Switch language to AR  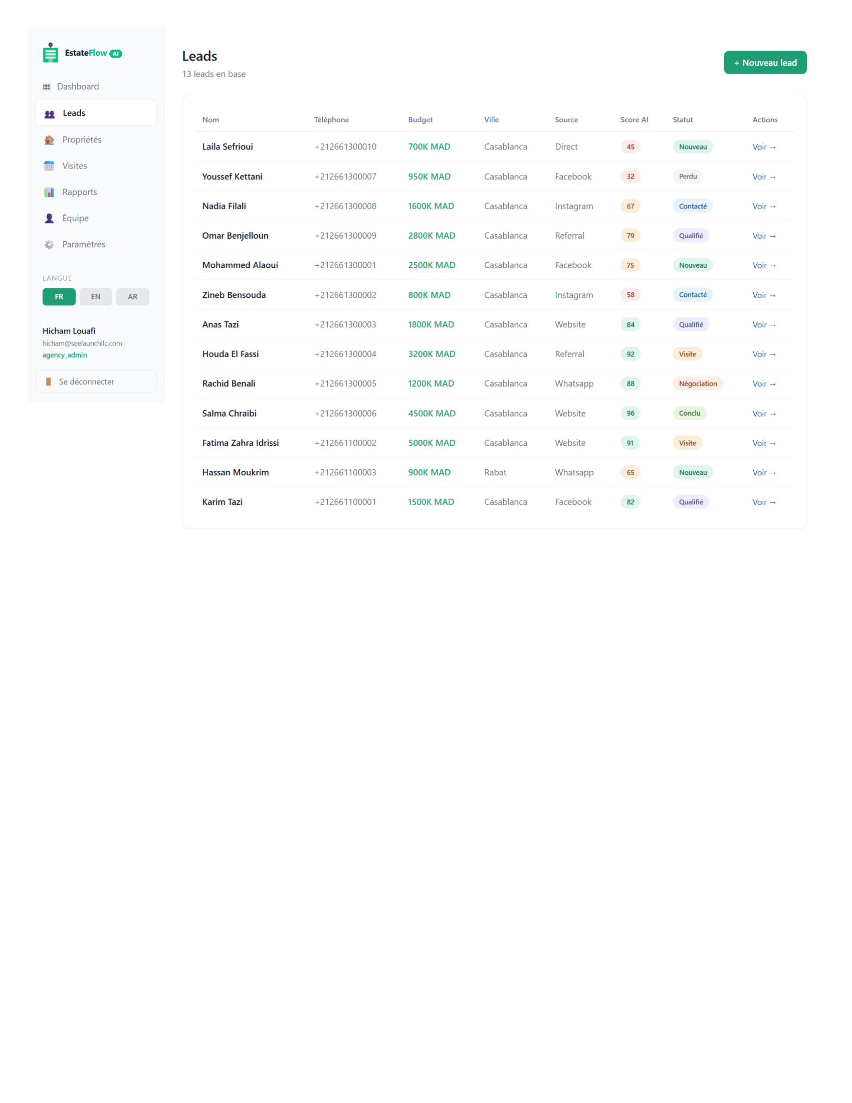tap(132, 296)
